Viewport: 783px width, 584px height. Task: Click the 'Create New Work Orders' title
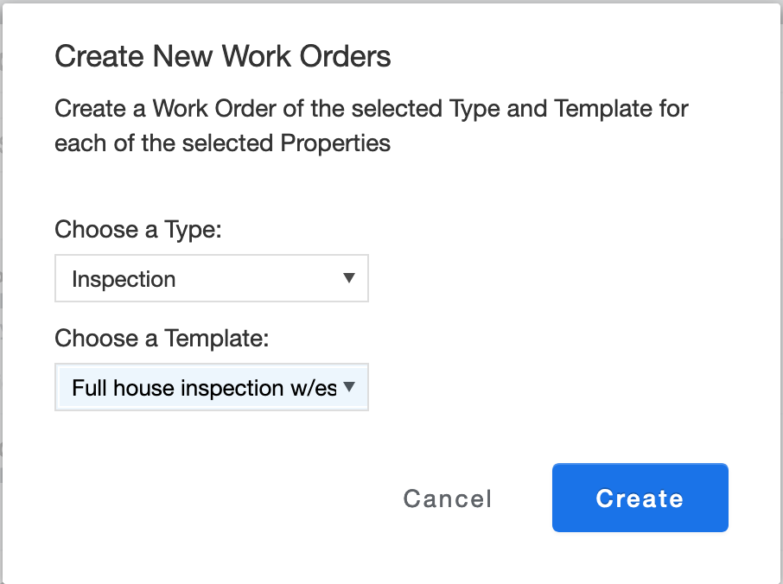pos(223,55)
